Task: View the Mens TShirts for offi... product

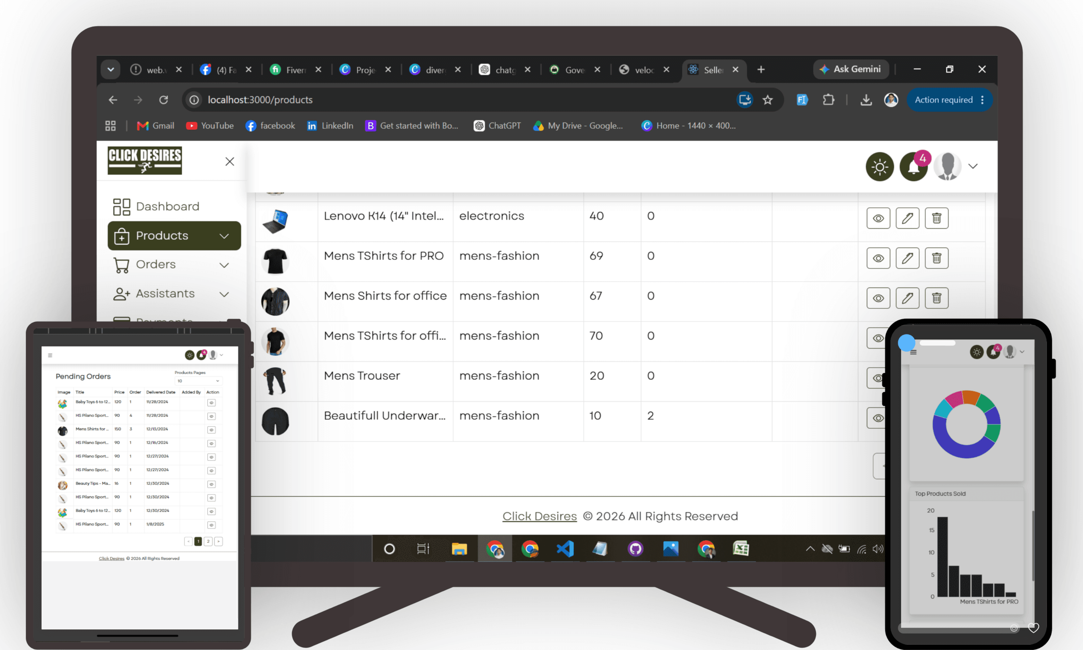Action: (876, 338)
